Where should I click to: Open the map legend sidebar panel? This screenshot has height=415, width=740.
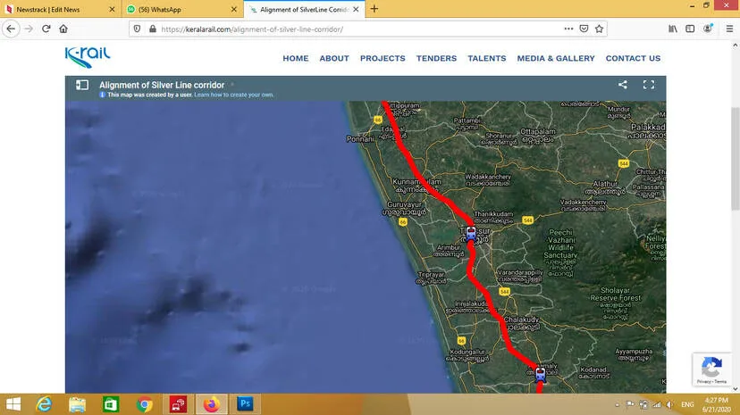[82, 86]
